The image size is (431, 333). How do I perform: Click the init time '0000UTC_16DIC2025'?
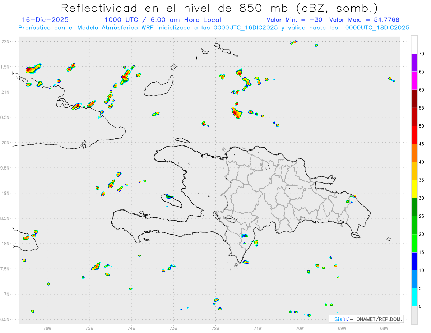246,27
